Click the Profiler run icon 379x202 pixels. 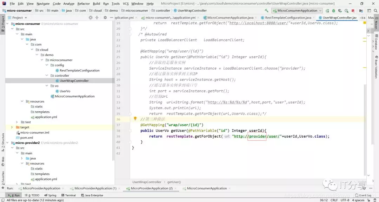pyautogui.click(x=346, y=11)
